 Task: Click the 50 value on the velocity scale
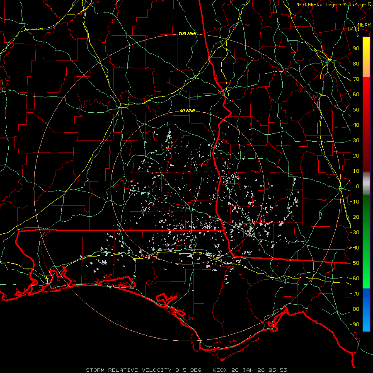[x=356, y=110]
